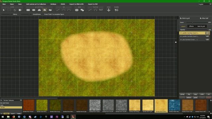Viewport: 212px width, 119px height.
Task: Adjust the Smoothness slider
Action: click(x=26, y=14)
